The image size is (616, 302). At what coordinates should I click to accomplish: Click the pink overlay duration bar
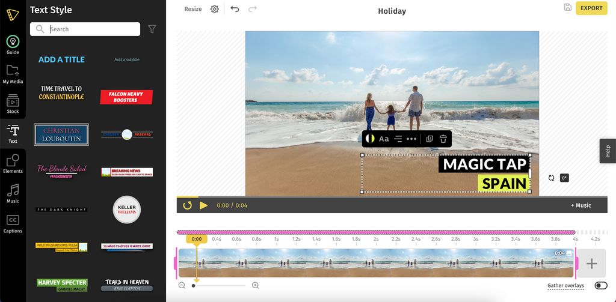click(376, 232)
